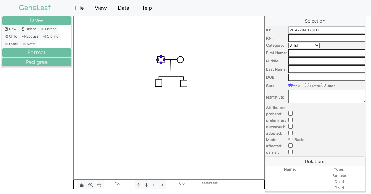Pan canvas left with left arrow
This screenshot has width=371, height=194.
[x=154, y=185]
